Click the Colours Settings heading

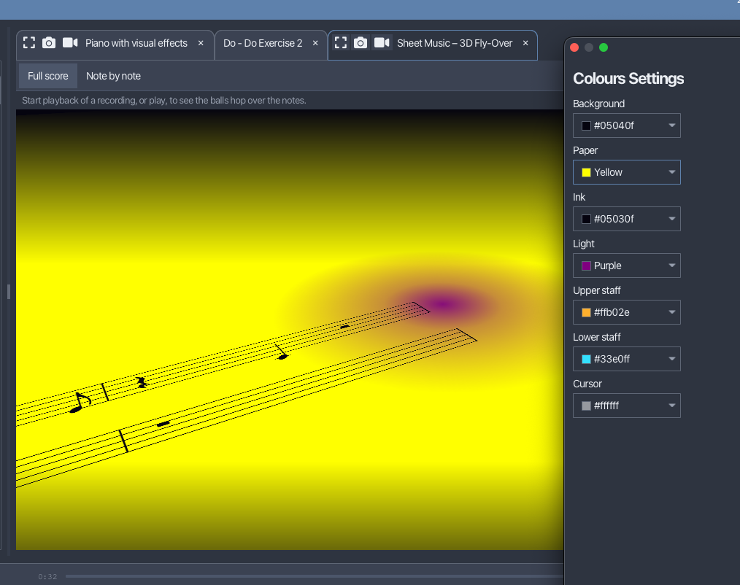coord(628,78)
